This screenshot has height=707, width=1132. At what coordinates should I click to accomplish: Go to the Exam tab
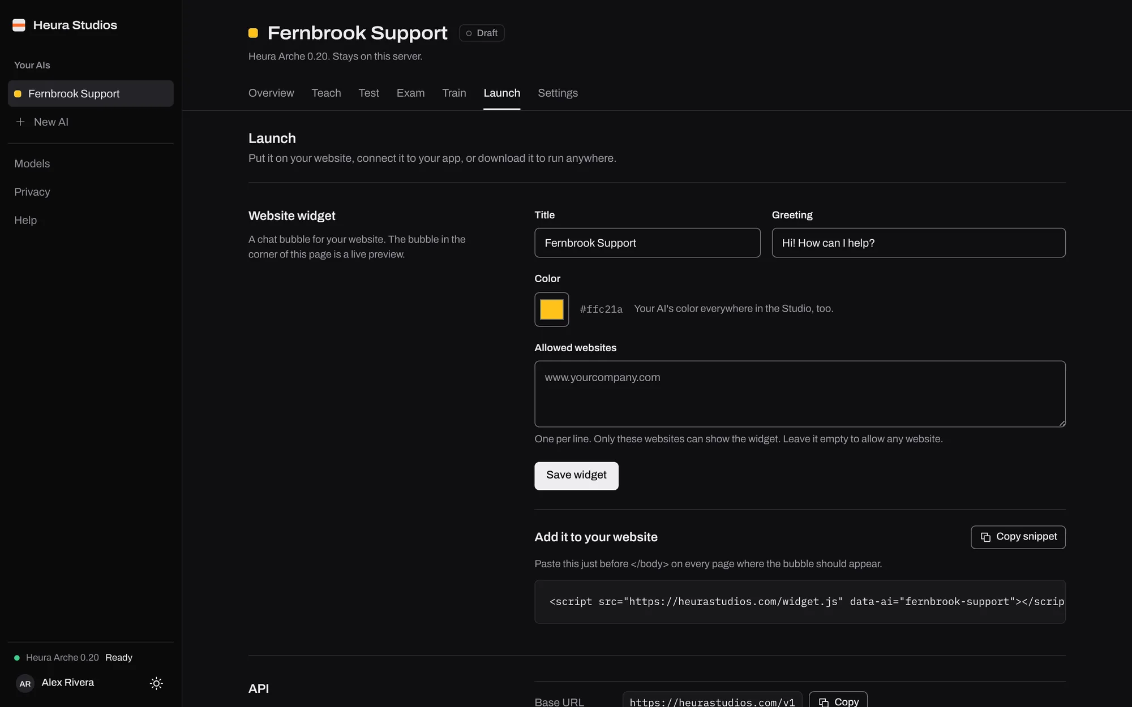tap(410, 93)
